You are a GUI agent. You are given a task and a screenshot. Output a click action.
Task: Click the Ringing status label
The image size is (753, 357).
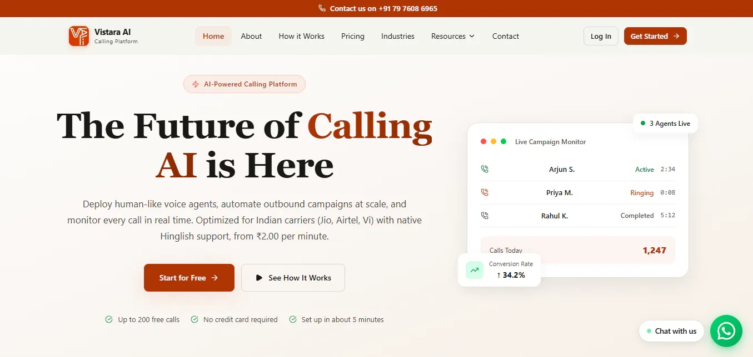(642, 193)
